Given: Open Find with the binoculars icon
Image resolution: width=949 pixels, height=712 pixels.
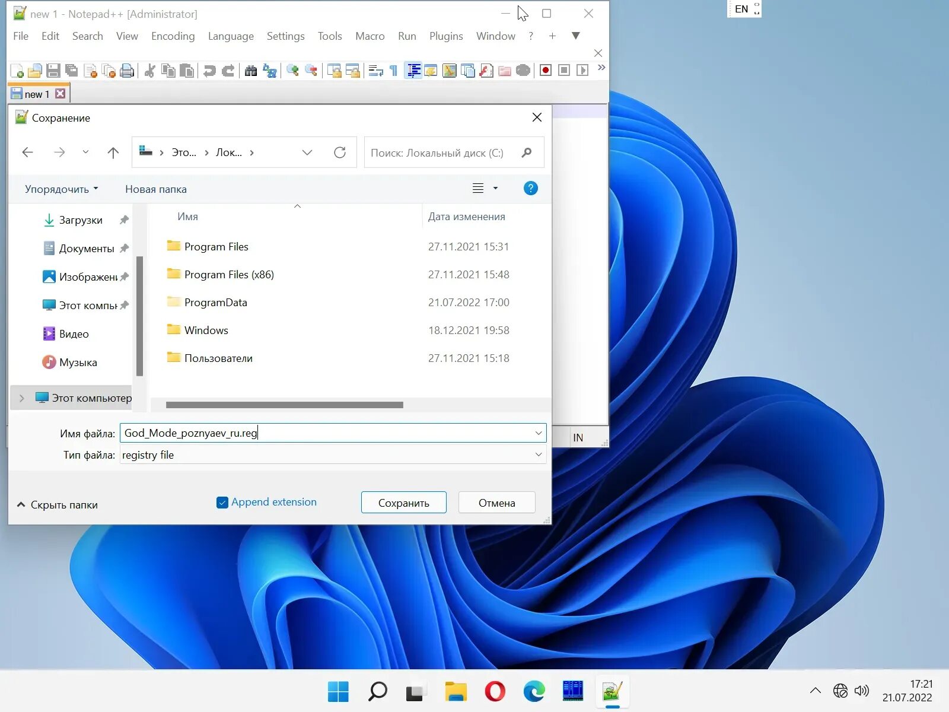Looking at the screenshot, I should click(x=251, y=71).
